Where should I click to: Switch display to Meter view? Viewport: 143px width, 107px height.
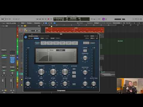point(52,50)
